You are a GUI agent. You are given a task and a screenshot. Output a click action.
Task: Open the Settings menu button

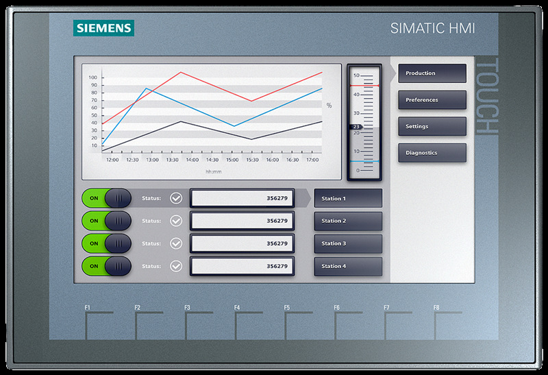pyautogui.click(x=432, y=126)
